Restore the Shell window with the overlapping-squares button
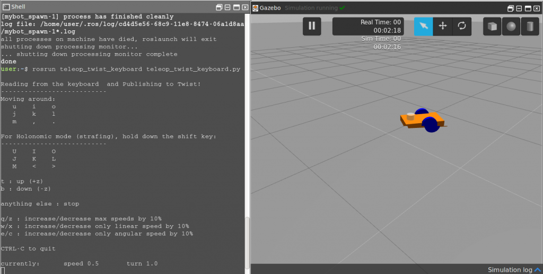 tap(219, 7)
